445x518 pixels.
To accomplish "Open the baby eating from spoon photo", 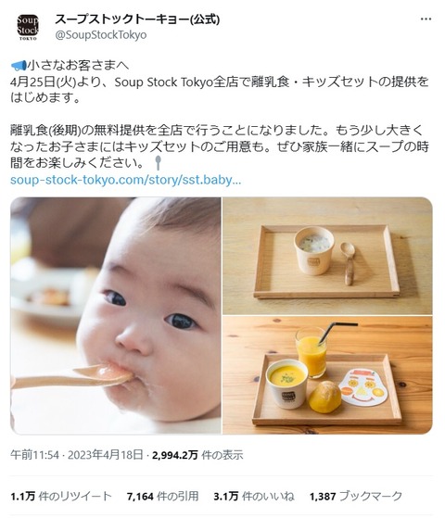I will [116, 315].
